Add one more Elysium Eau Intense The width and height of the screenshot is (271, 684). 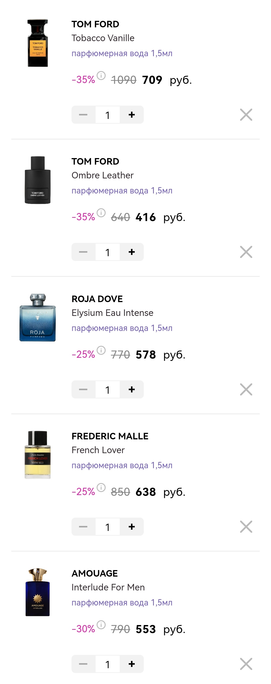pos(132,389)
